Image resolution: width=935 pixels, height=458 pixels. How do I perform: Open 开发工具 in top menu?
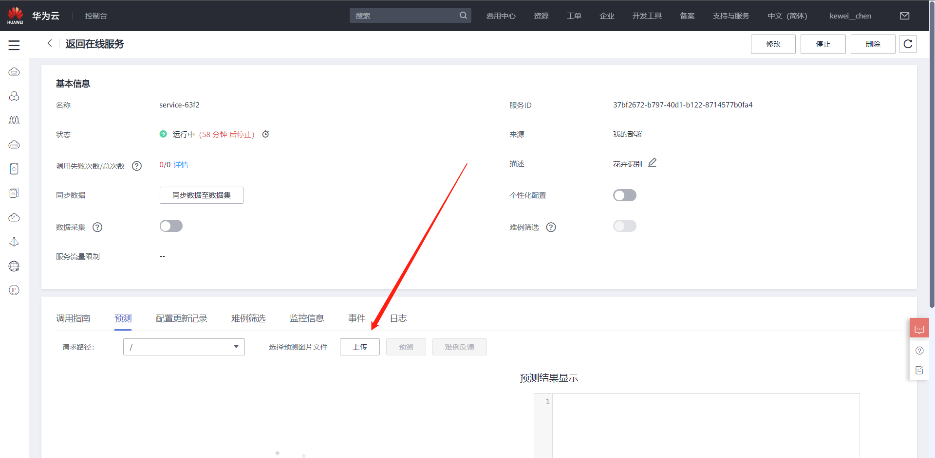coord(647,16)
